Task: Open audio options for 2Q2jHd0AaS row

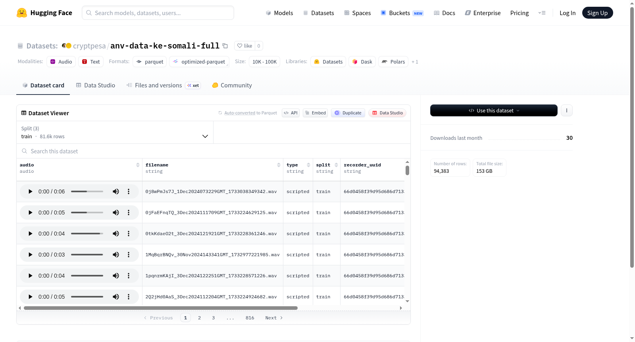Action: click(129, 297)
